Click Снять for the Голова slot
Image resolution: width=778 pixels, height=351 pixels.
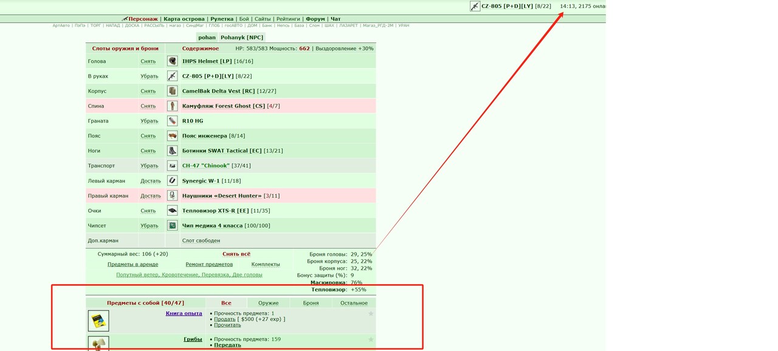coord(148,61)
